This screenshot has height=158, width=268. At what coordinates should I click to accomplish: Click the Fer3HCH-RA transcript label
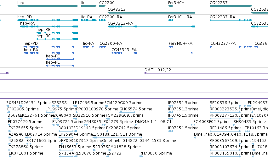[180, 17]
